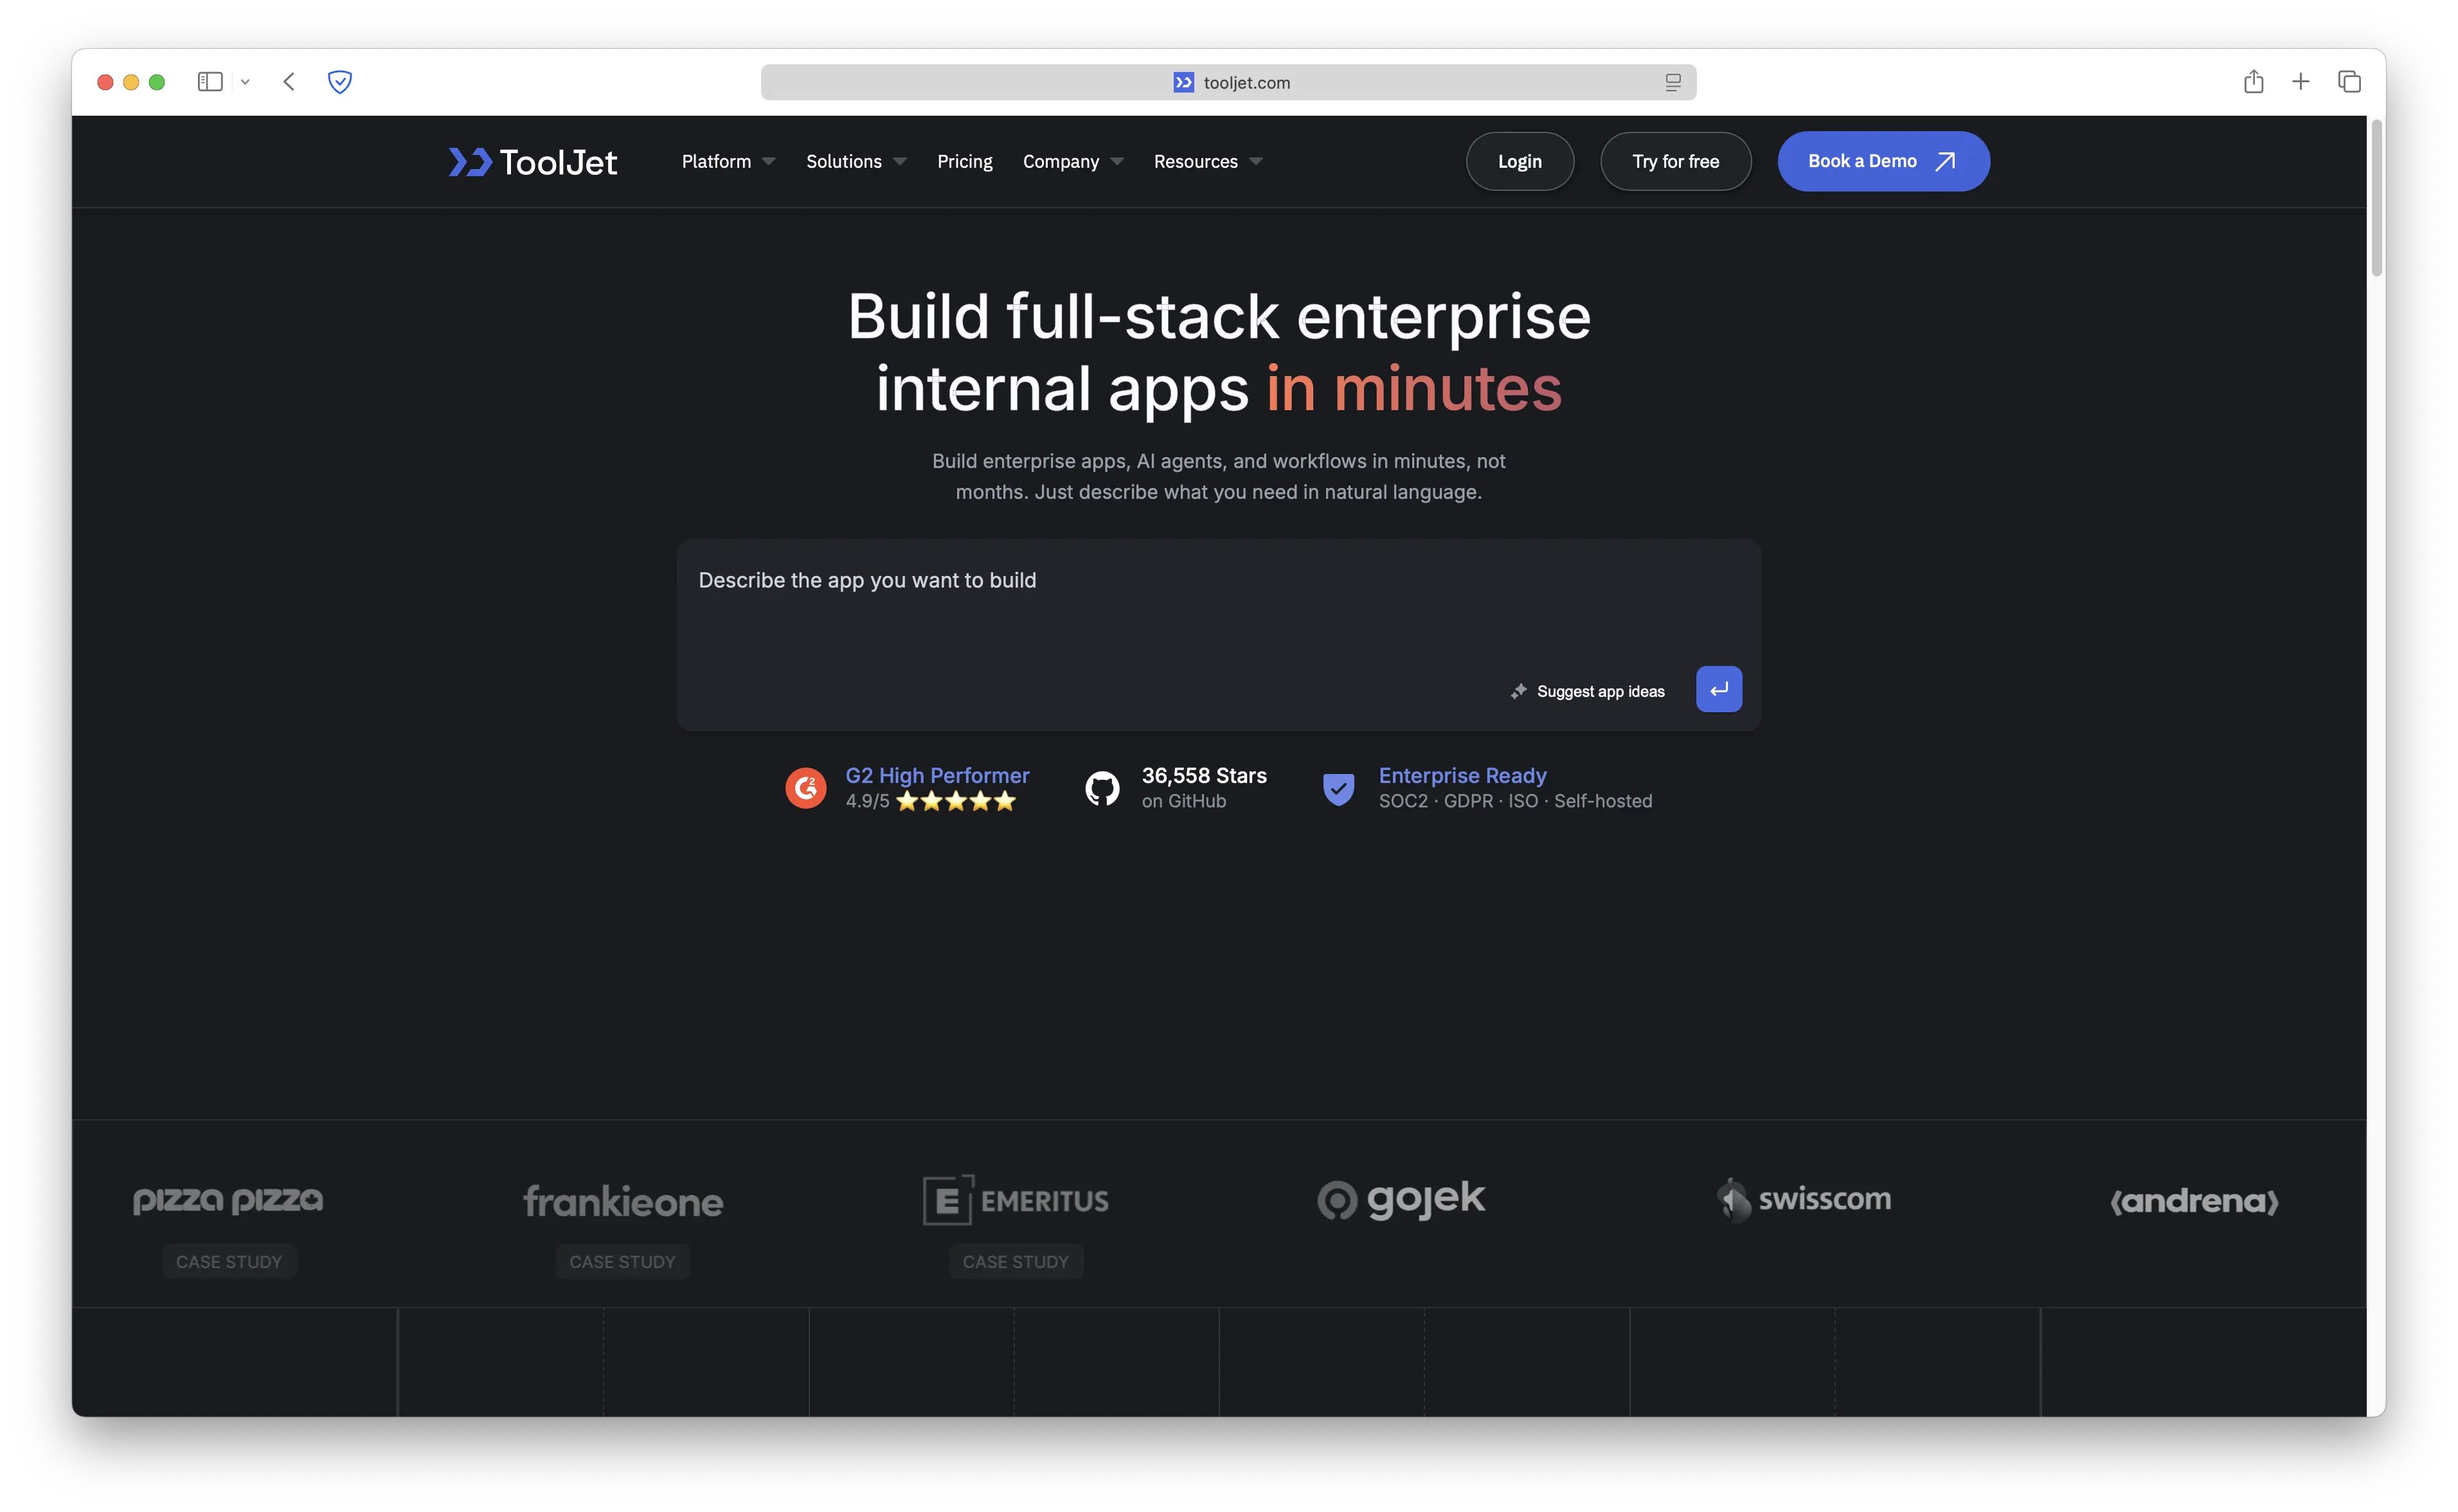Image resolution: width=2458 pixels, height=1512 pixels.
Task: Click the ToolJet logo in the header
Action: (533, 162)
